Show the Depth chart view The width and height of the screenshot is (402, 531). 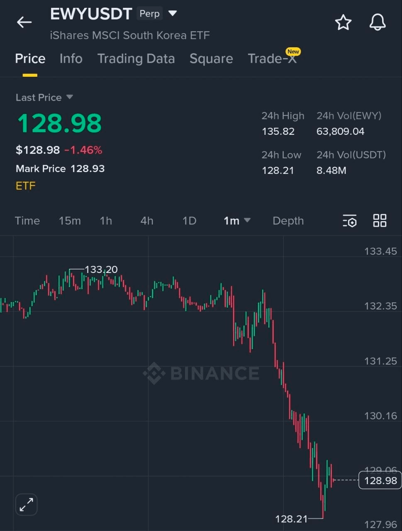click(x=288, y=221)
